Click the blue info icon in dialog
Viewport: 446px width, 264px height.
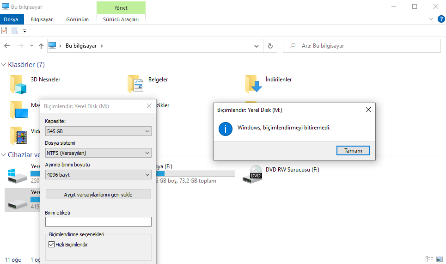tap(226, 129)
